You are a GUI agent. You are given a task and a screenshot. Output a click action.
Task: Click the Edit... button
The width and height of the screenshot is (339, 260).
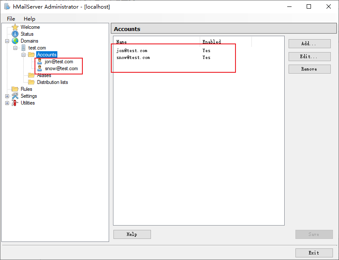(309, 56)
